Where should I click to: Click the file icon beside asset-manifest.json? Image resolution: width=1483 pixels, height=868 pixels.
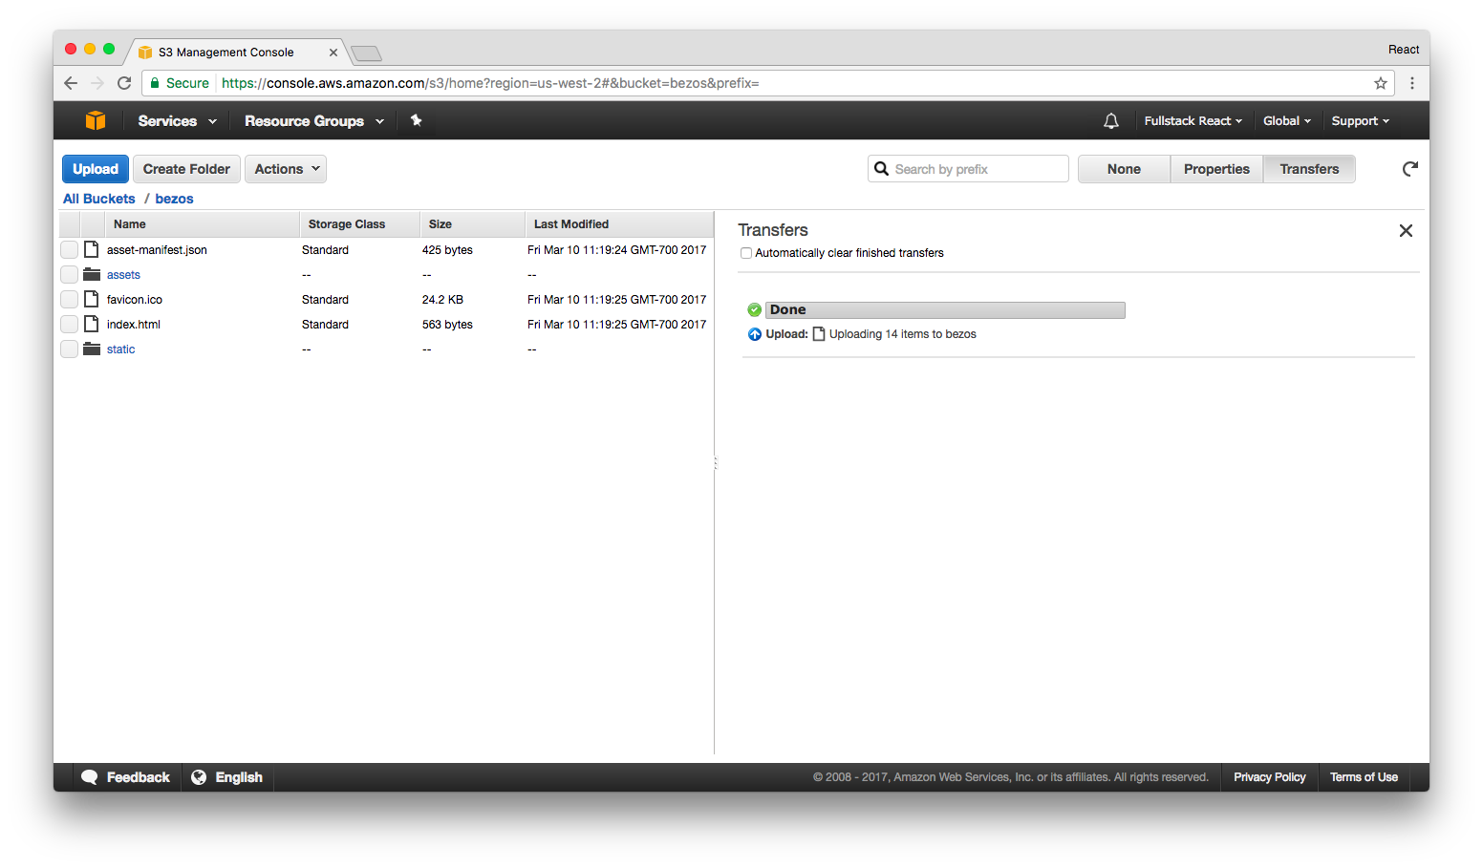point(92,249)
